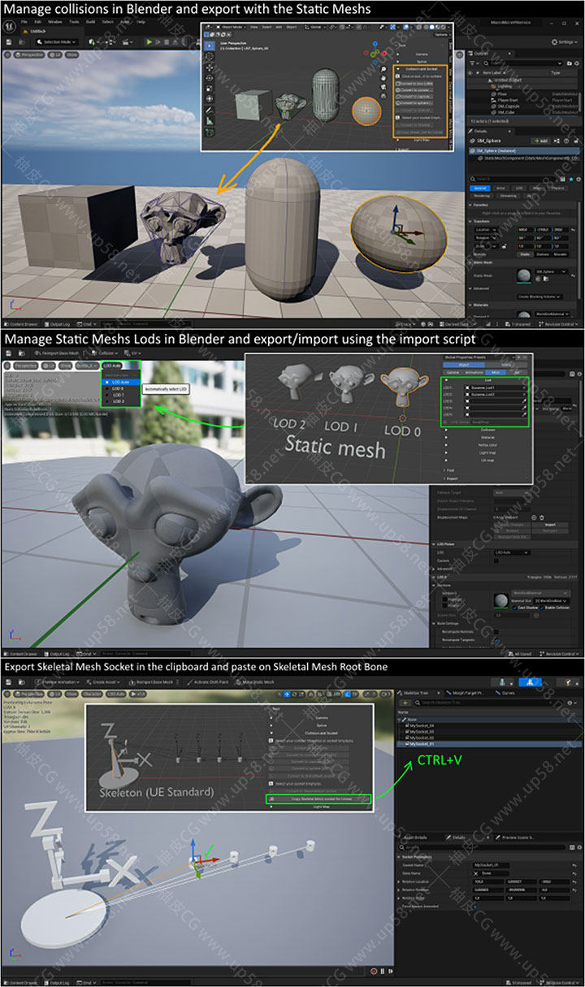
Task: Select SM_Capsule in the Outliner
Action: (508, 106)
